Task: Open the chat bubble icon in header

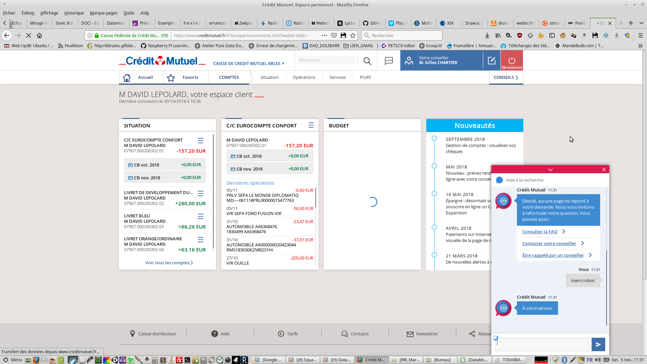Action: pyautogui.click(x=389, y=61)
